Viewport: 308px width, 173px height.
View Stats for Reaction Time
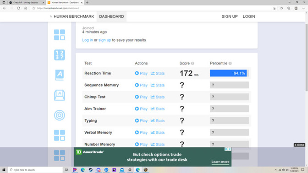pos(158,73)
